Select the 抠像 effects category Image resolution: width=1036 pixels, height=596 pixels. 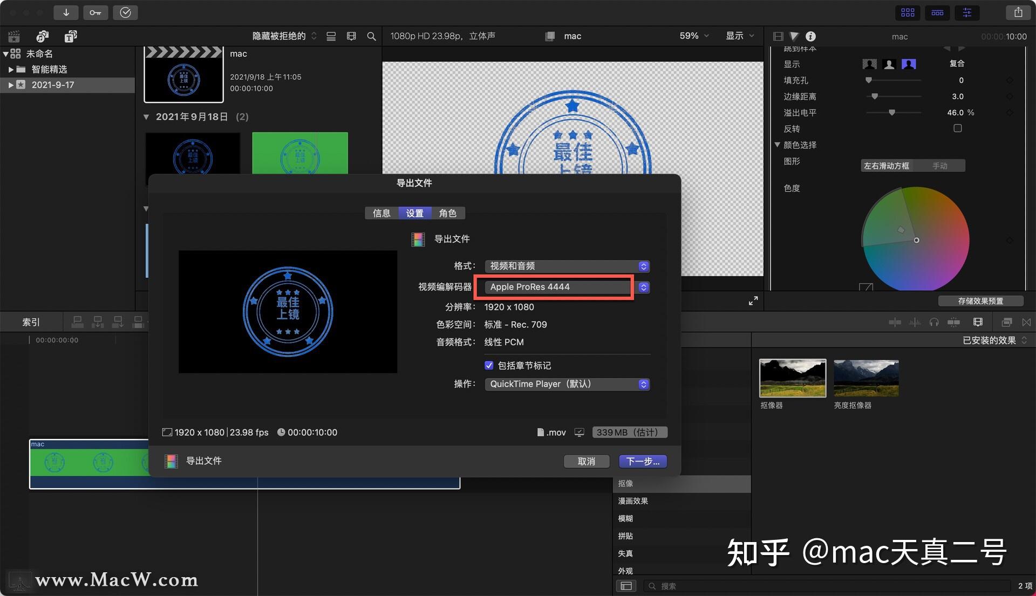(x=681, y=484)
